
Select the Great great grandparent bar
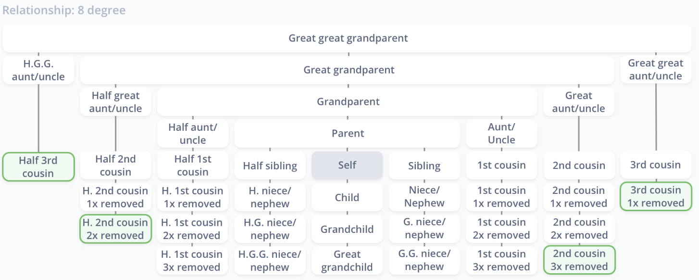349,38
